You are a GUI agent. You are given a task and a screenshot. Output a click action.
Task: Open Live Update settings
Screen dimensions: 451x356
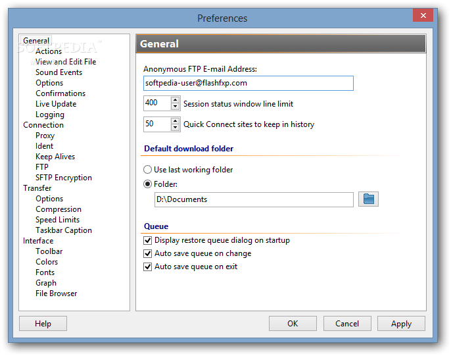pyautogui.click(x=56, y=104)
